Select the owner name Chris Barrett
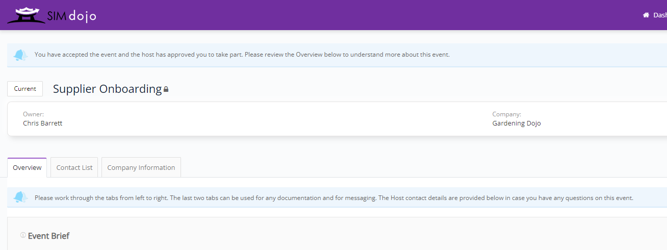The width and height of the screenshot is (667, 250). pyautogui.click(x=43, y=123)
